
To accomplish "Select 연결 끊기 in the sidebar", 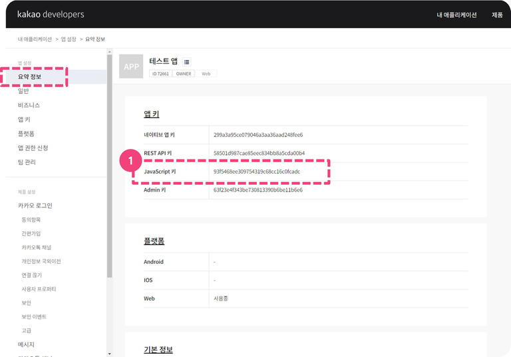I will [x=32, y=275].
